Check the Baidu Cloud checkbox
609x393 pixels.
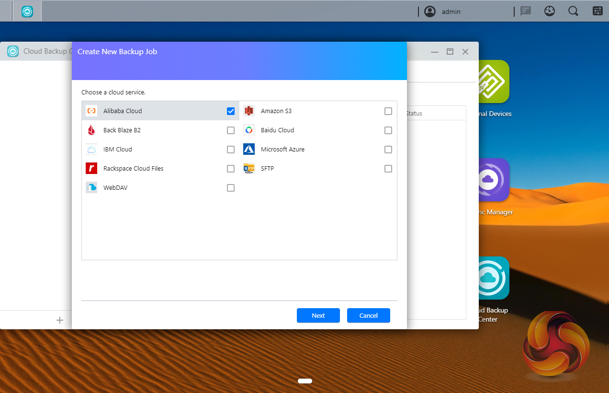pos(388,130)
